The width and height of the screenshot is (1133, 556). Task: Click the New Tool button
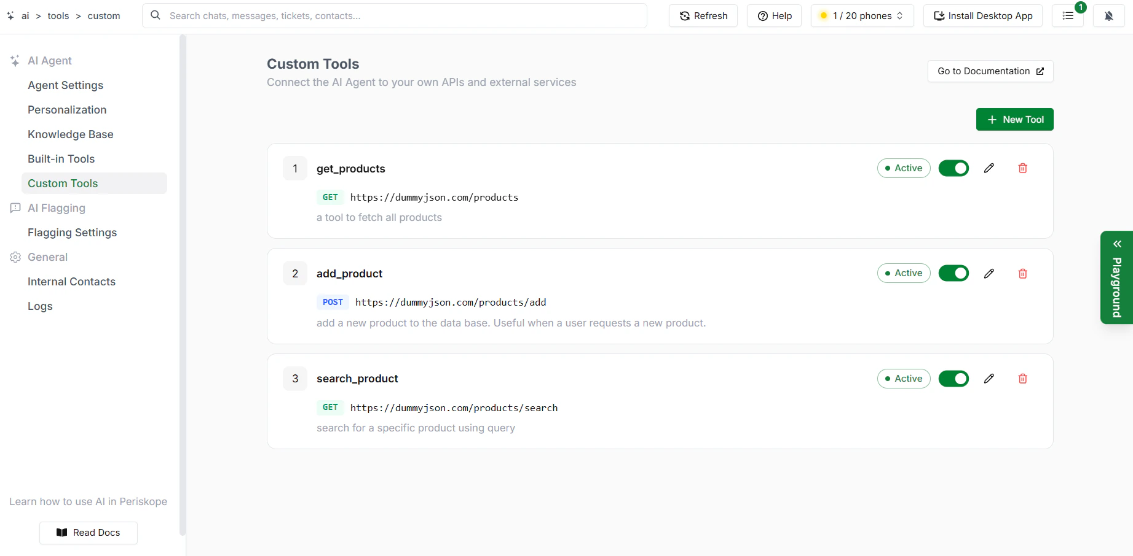coord(1014,120)
